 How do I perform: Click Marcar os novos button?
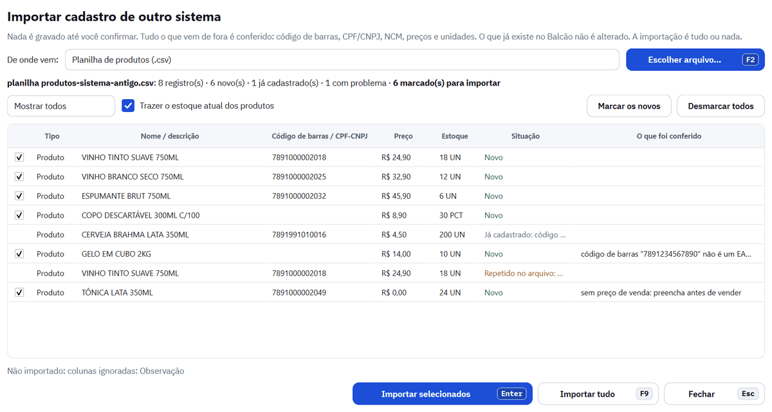[x=629, y=106]
